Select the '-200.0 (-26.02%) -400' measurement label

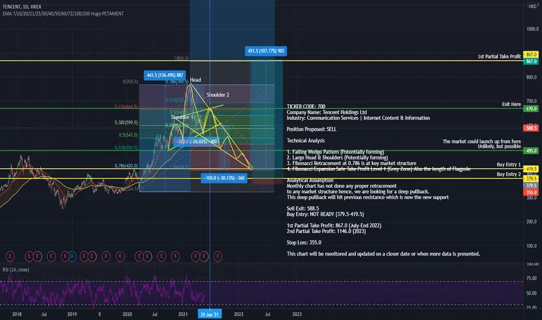tap(197, 141)
